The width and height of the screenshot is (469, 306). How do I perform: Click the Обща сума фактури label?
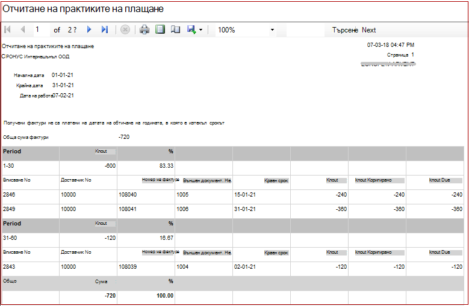[x=26, y=137]
